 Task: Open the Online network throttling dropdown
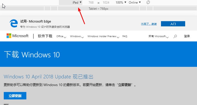point(135,3)
